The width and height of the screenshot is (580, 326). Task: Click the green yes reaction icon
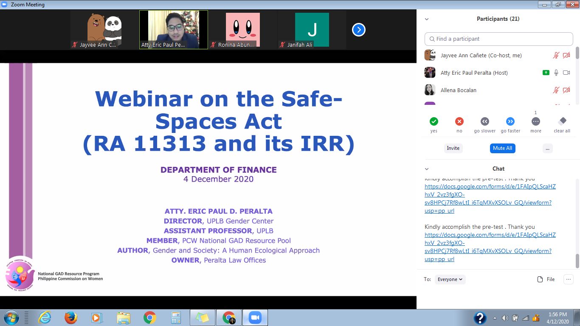coord(434,121)
